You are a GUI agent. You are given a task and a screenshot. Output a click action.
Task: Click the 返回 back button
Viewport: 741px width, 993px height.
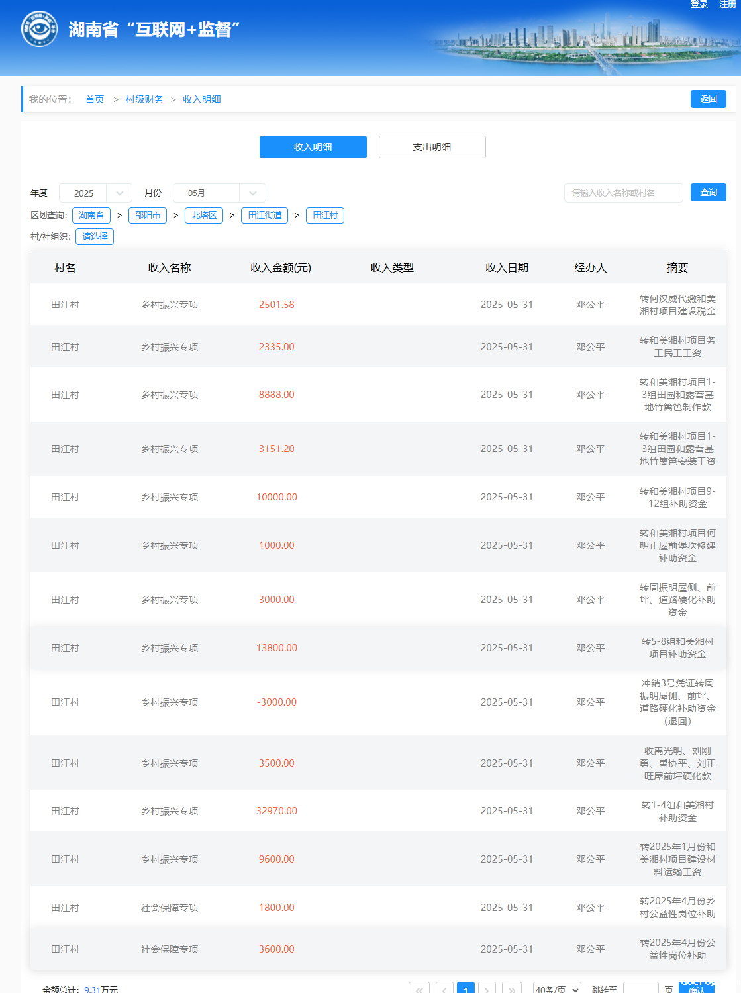click(708, 99)
